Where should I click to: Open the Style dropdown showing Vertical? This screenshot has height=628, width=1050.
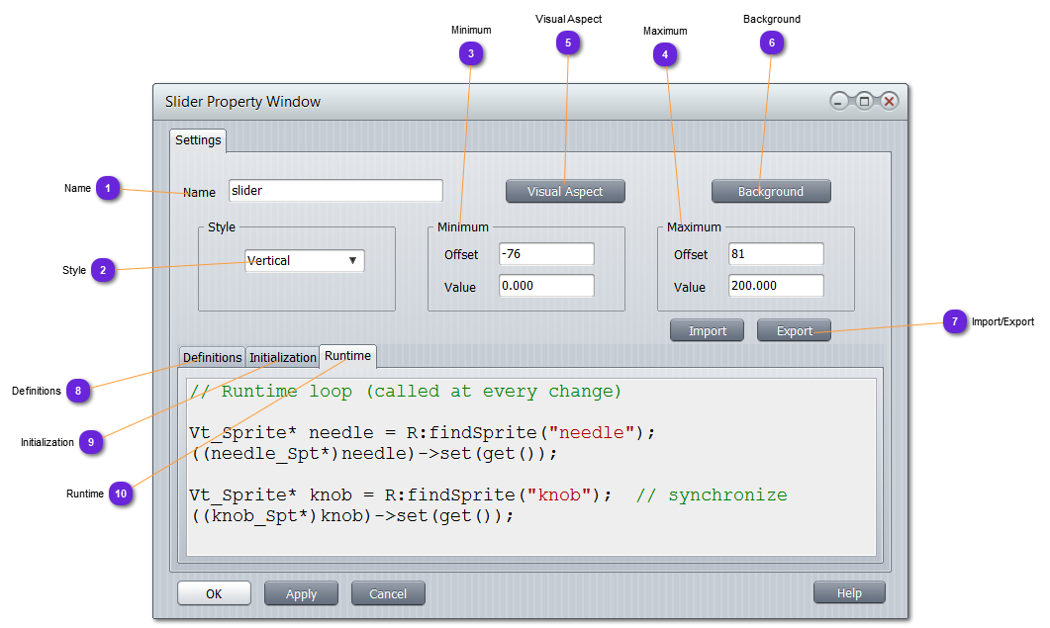(305, 261)
